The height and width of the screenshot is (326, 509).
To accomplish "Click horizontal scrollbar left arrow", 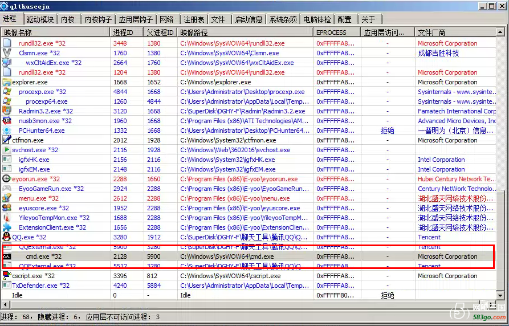I will (x=6, y=304).
